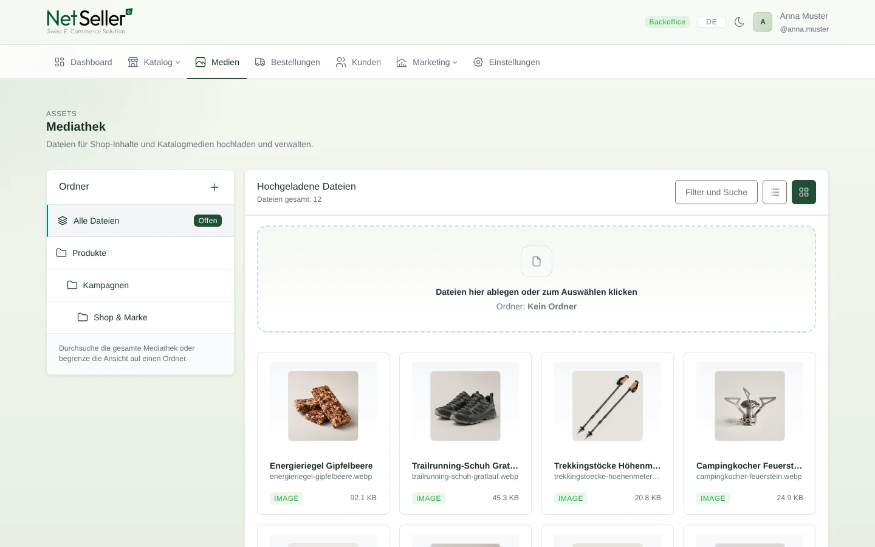Click the NetSeller logo
The height and width of the screenshot is (547, 875).
tap(90, 21)
